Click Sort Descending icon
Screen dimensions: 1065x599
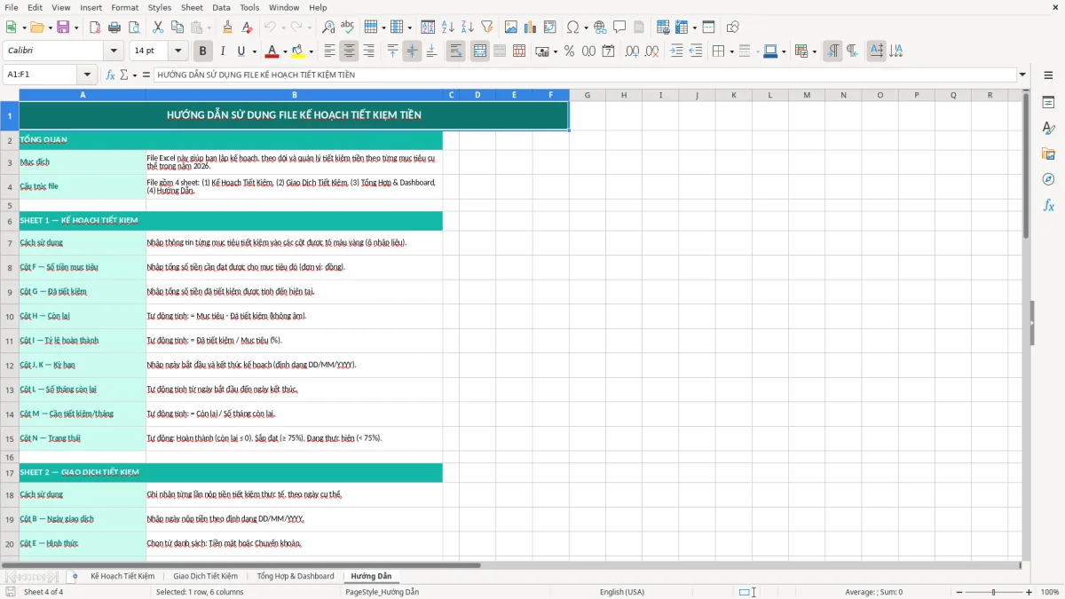pos(468,28)
